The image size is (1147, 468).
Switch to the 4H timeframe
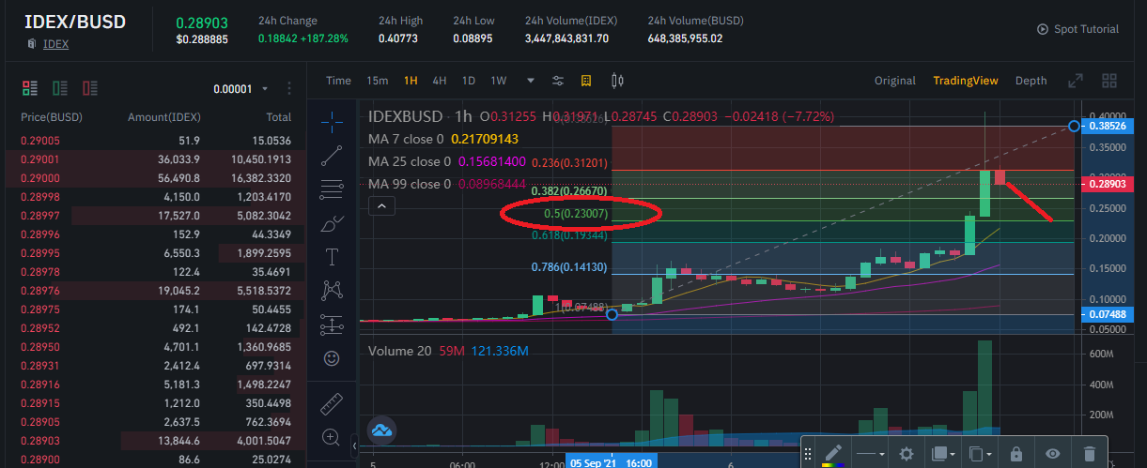439,81
